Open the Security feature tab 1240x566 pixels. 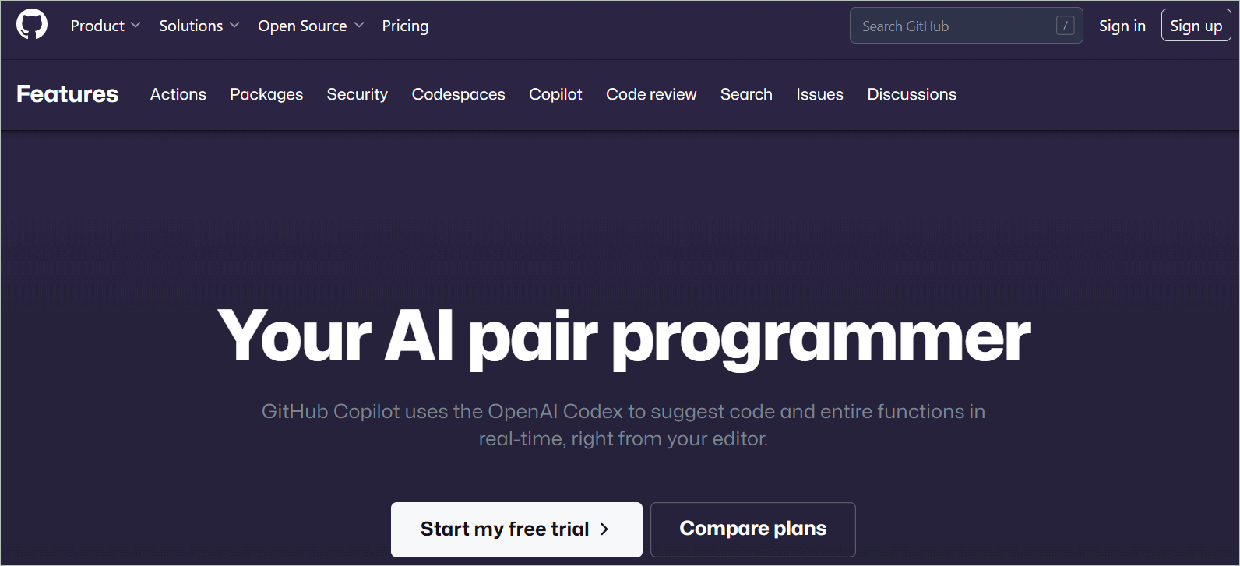pos(358,94)
